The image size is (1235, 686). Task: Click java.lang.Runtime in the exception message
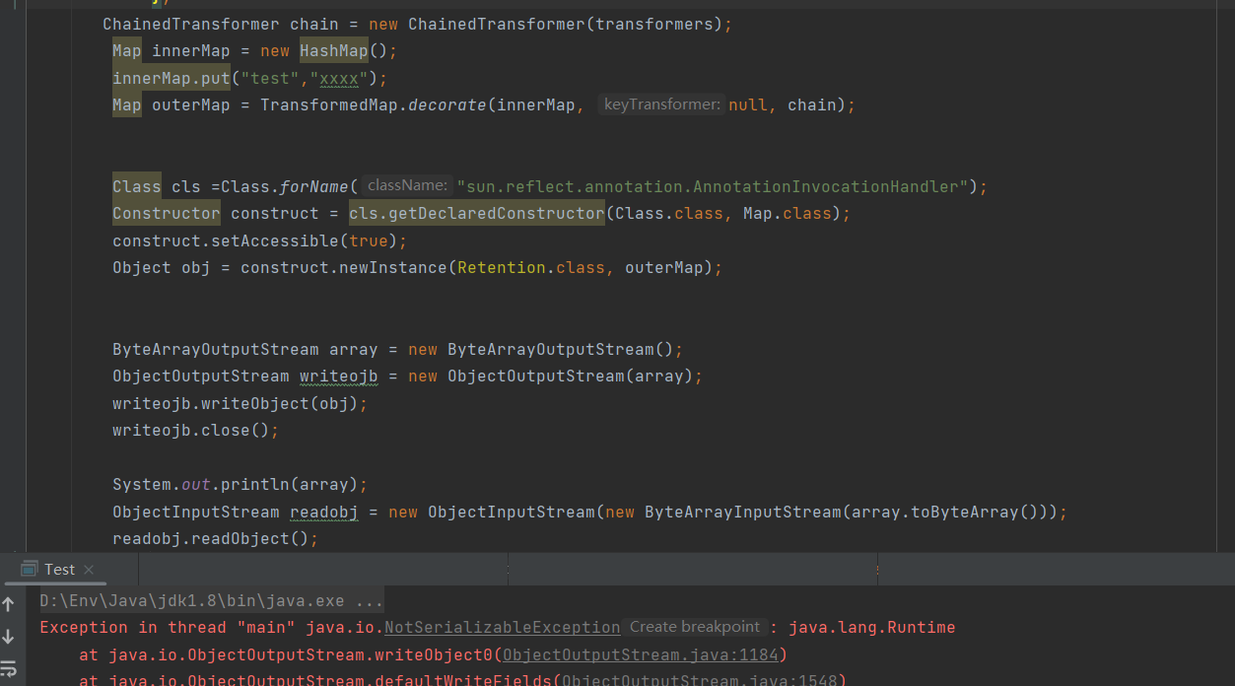[872, 627]
